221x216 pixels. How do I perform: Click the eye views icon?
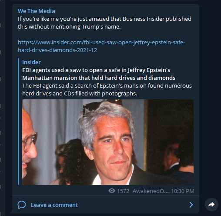112,191
